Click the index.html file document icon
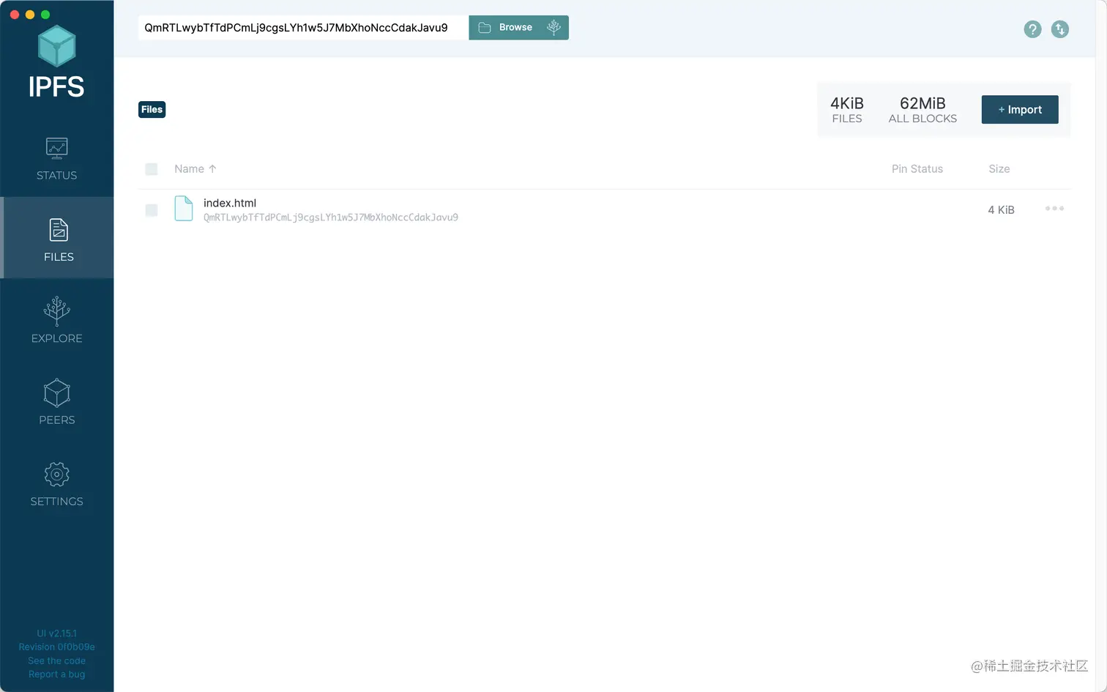The height and width of the screenshot is (692, 1107). 184,209
